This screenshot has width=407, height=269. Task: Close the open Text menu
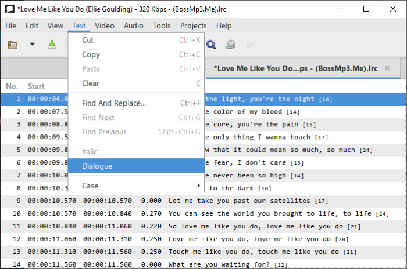tap(79, 26)
